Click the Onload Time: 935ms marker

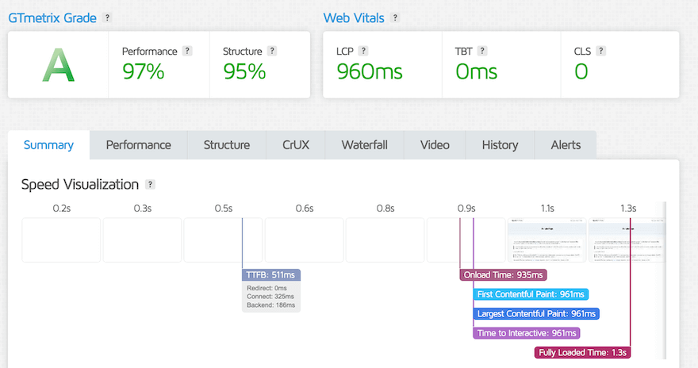point(503,275)
